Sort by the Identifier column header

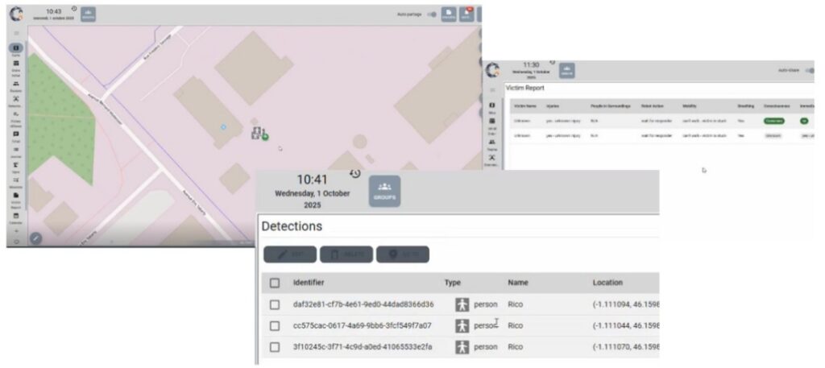[x=309, y=283]
